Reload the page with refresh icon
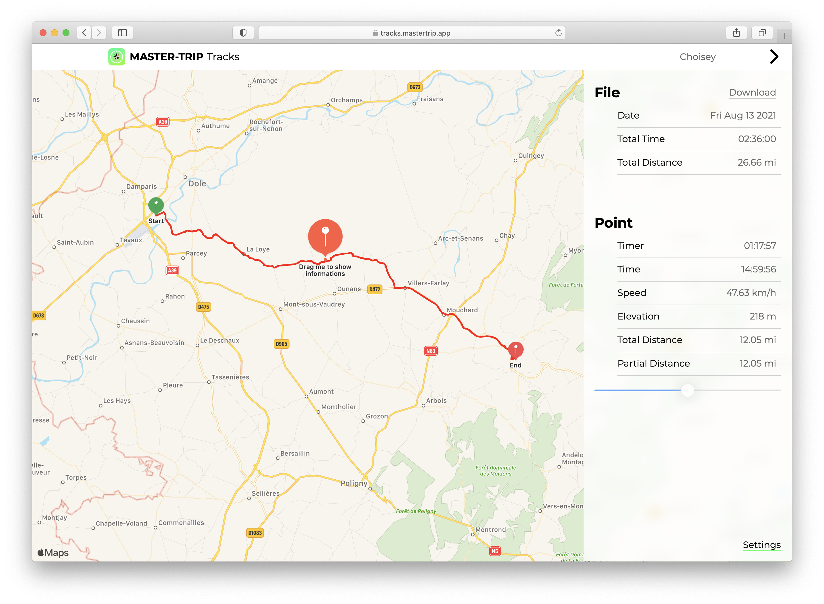Image resolution: width=824 pixels, height=604 pixels. coord(558,33)
